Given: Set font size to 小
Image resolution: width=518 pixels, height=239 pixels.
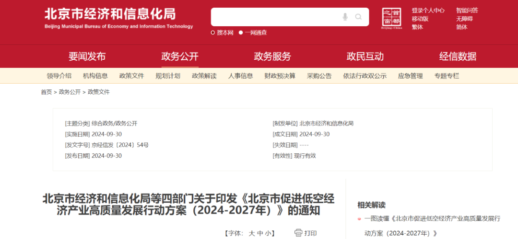Looking at the screenshot, I should pyautogui.click(x=267, y=233).
